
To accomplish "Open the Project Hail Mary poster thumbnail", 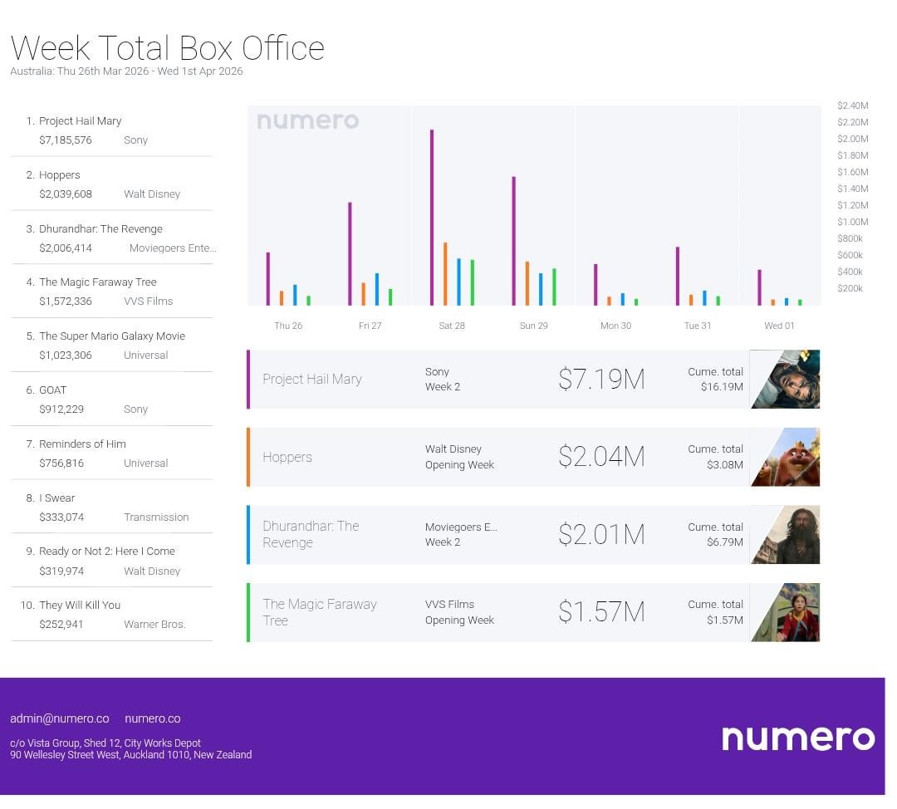I will pos(785,380).
